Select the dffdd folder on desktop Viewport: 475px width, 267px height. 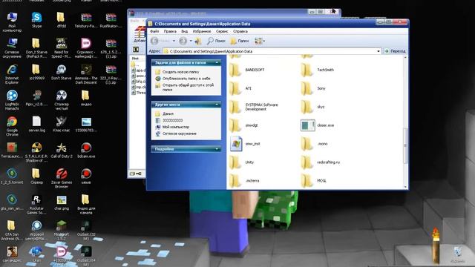61,20
